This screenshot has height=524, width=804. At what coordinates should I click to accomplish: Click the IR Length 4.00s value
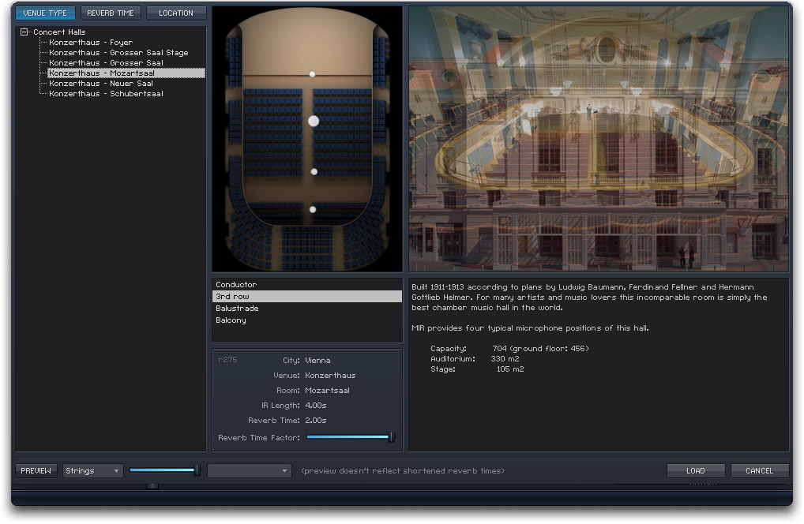coord(316,406)
